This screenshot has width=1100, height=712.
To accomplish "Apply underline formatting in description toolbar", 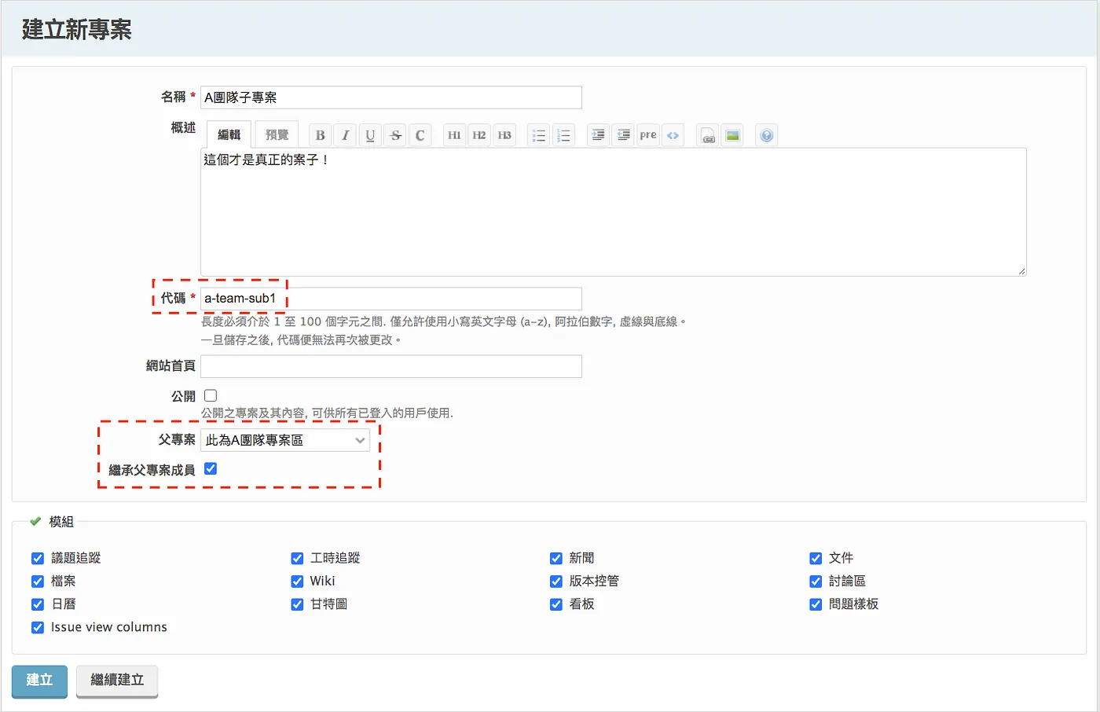I will click(370, 135).
